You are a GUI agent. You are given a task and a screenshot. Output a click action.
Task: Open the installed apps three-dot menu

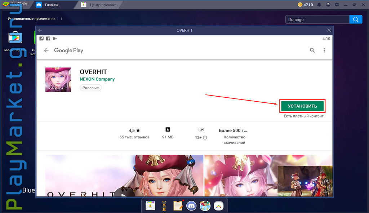[61, 19]
